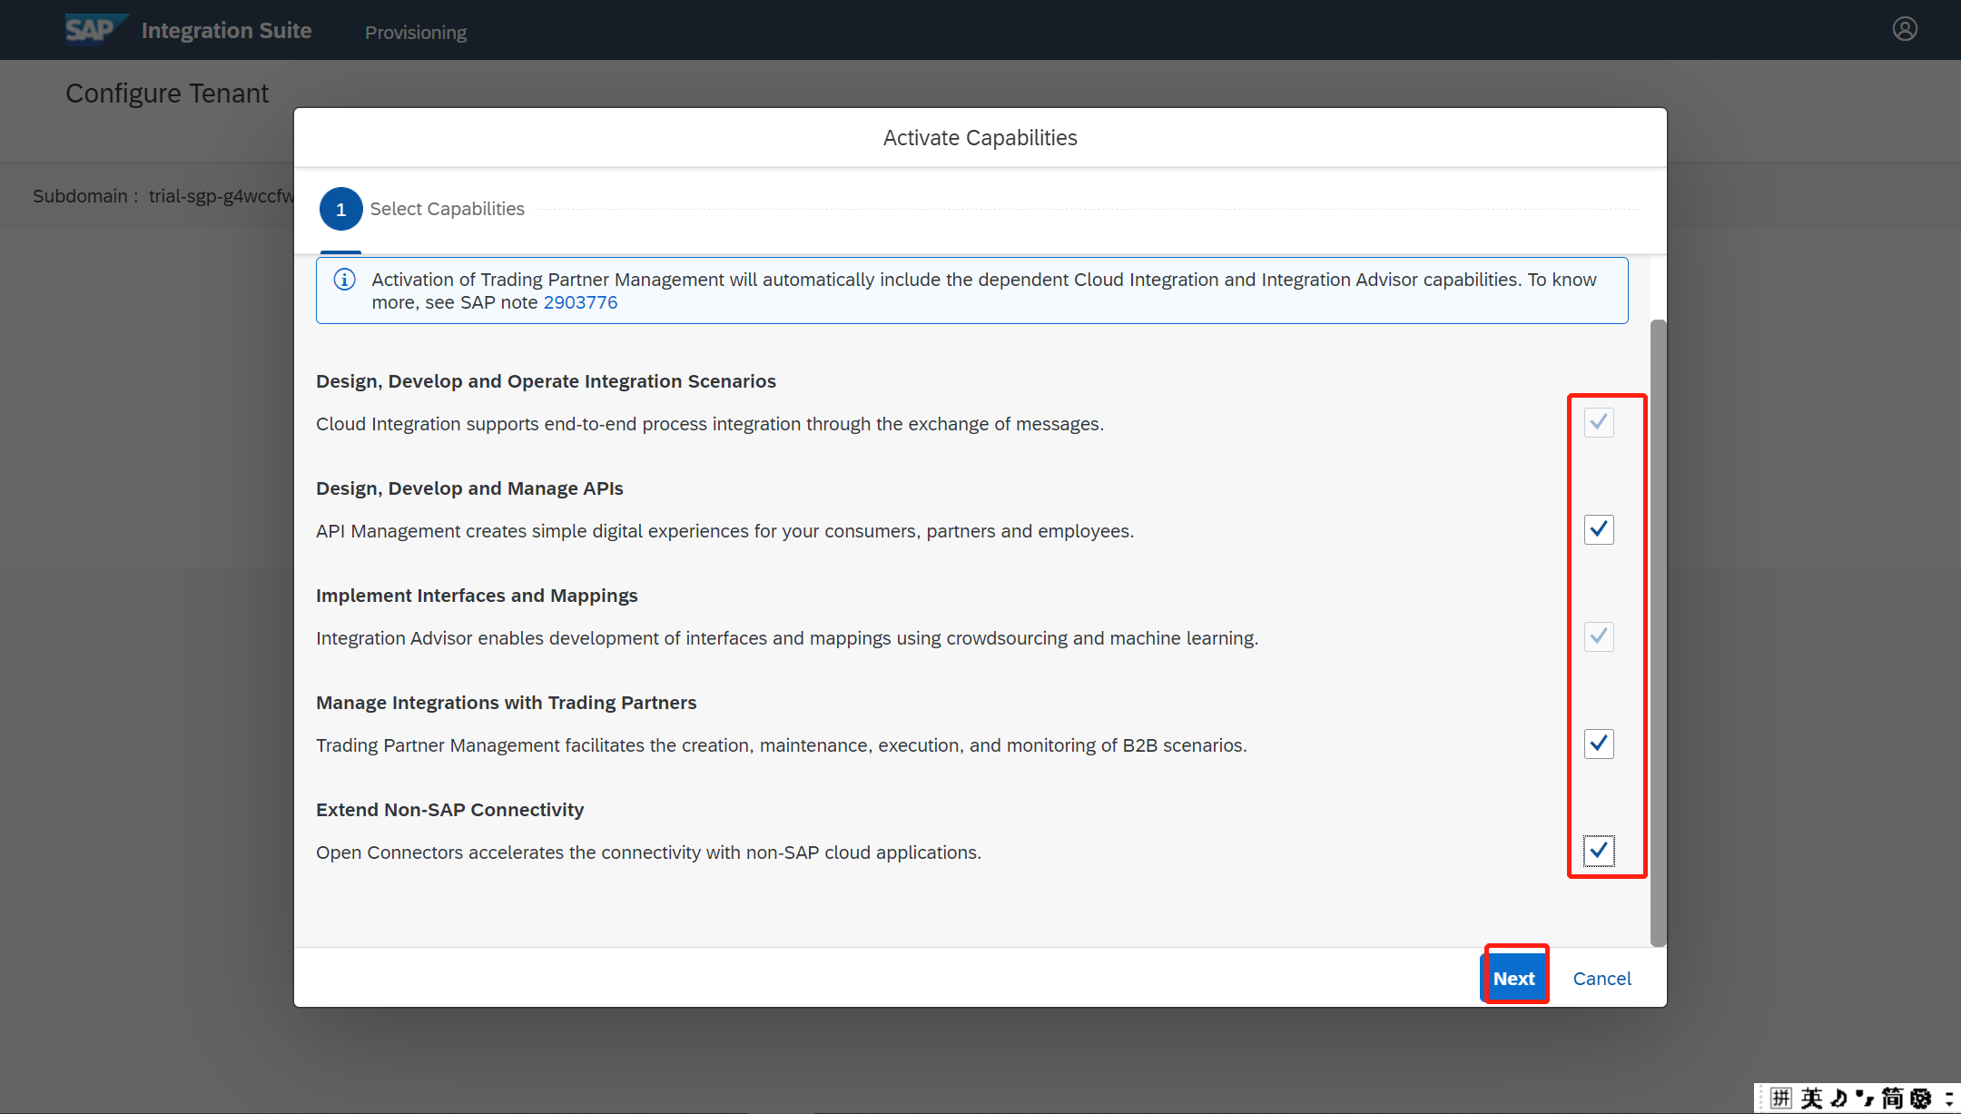Click the Next button
This screenshot has height=1114, width=1961.
click(1514, 979)
